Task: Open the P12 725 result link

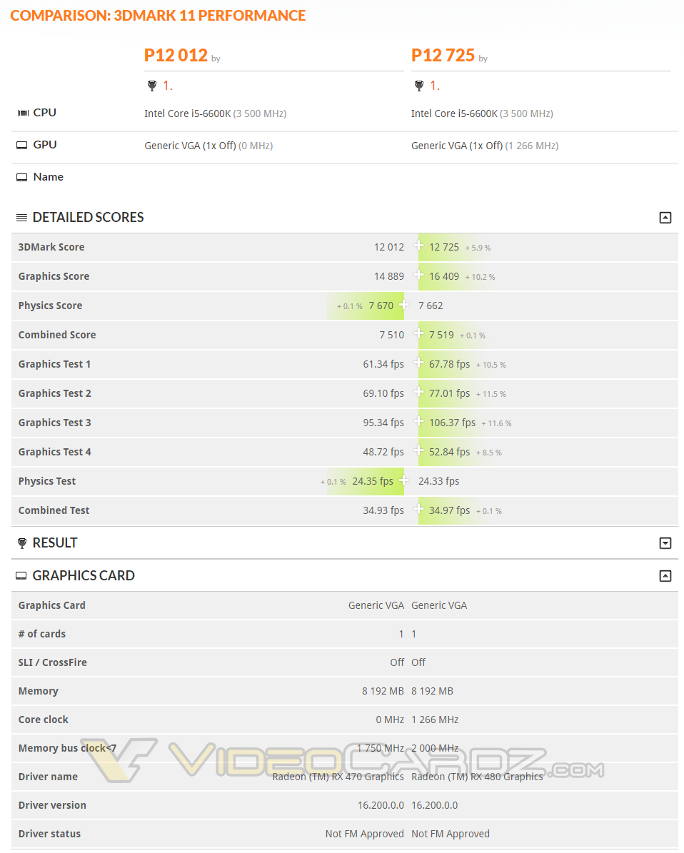Action: [443, 56]
